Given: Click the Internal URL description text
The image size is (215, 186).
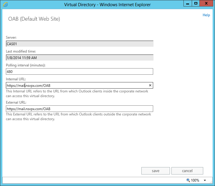Looking at the screenshot, I should [77, 94].
